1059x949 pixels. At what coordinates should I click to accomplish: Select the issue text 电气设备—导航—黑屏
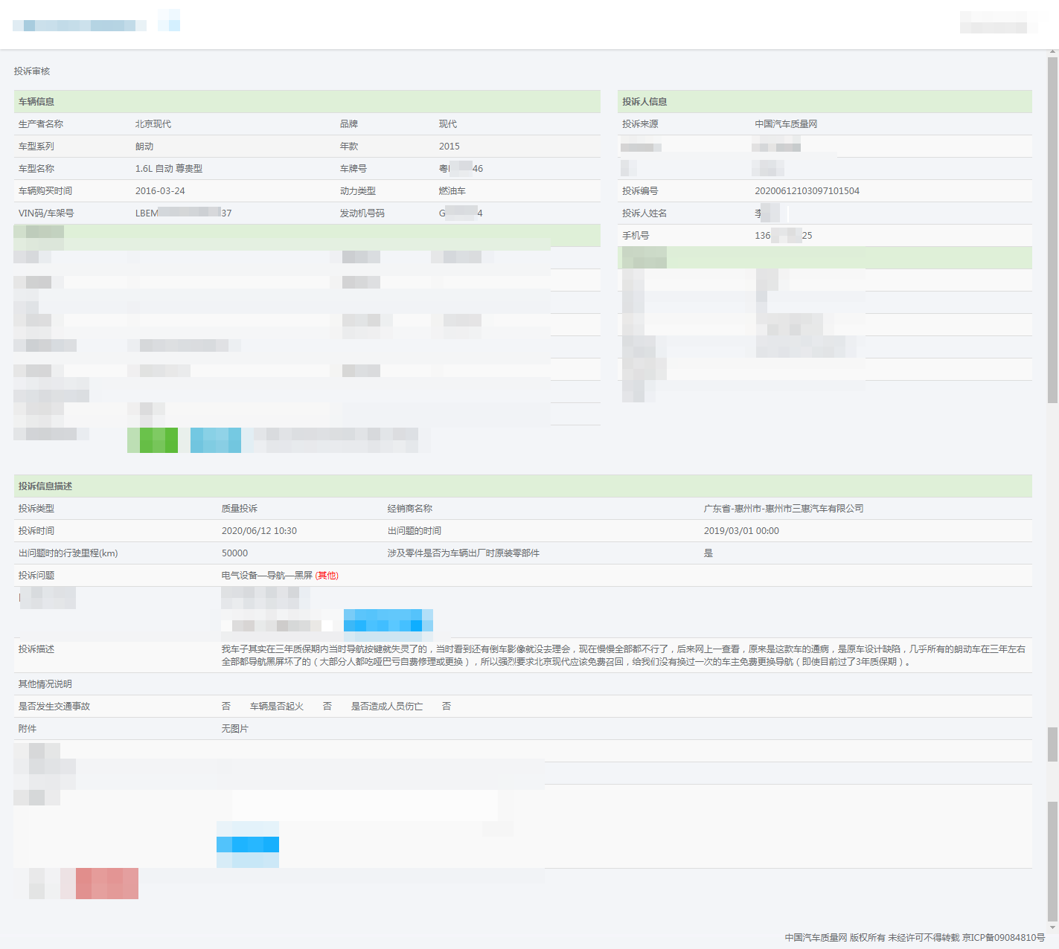click(x=267, y=576)
